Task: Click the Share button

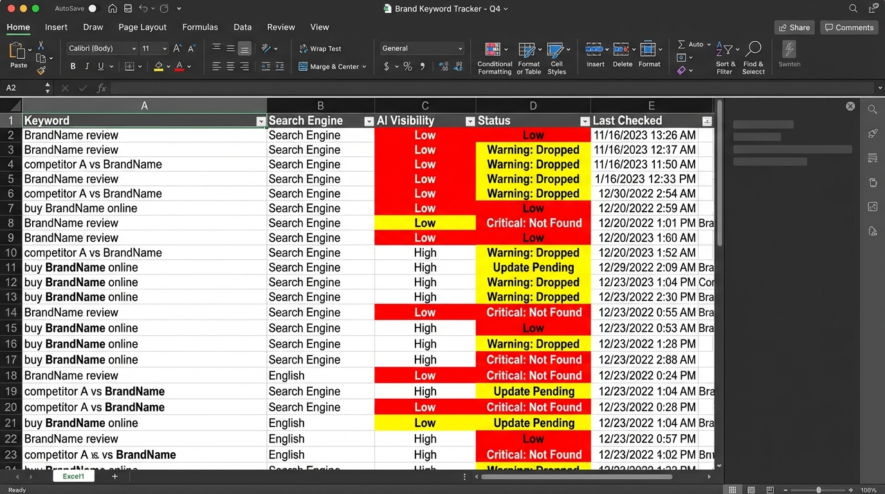Action: [794, 27]
